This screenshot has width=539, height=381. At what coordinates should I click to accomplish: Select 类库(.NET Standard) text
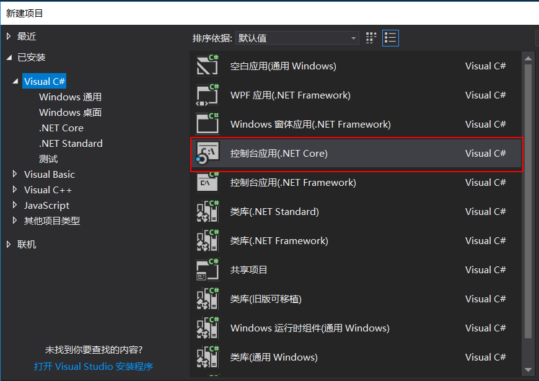pos(274,211)
